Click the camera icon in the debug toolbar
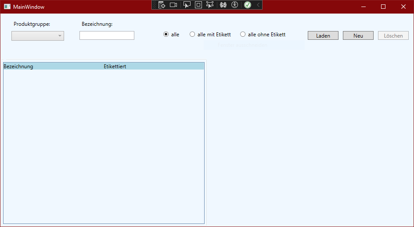The width and height of the screenshot is (414, 227). point(173,5)
